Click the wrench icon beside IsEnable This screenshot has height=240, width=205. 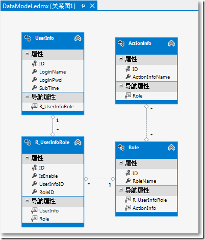[35, 176]
